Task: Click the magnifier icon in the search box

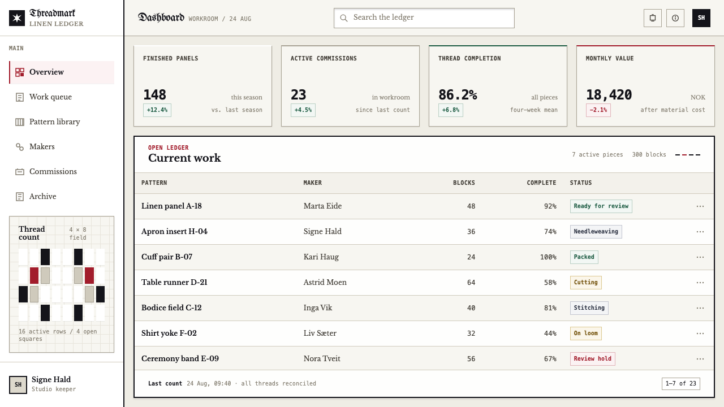Action: tap(344, 18)
